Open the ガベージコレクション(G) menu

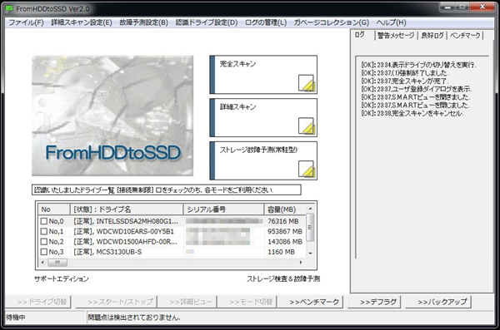[x=332, y=22]
